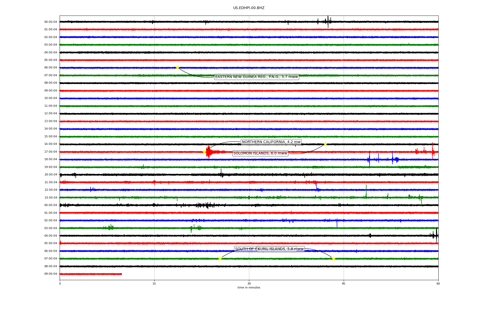Viewport: 498px width, 311px height.
Task: Click the 60 minute tick label
Action: point(438,284)
